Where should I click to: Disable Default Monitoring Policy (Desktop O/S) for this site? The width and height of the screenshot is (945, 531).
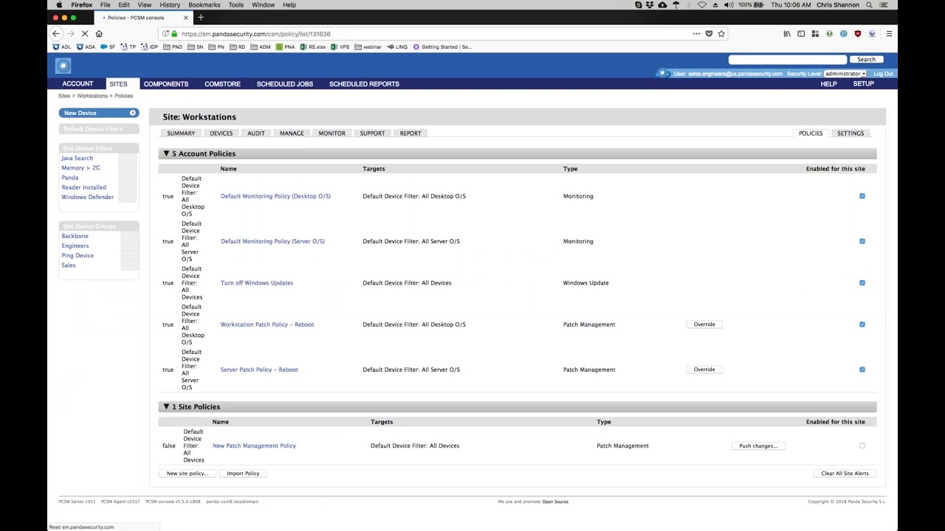coord(862,195)
